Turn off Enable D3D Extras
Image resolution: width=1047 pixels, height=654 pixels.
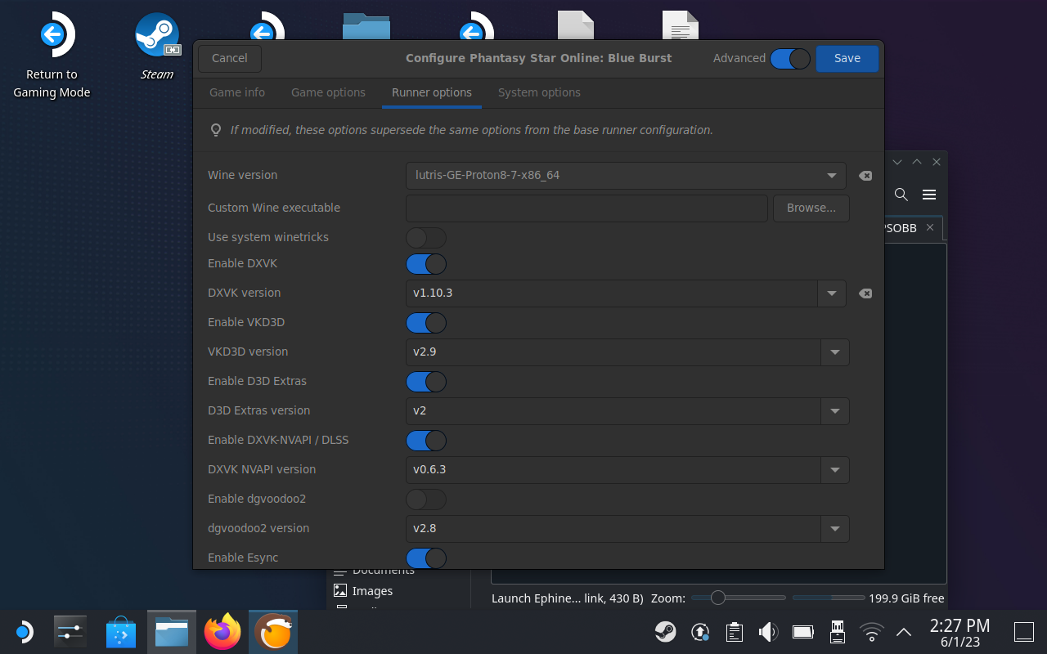[426, 382]
